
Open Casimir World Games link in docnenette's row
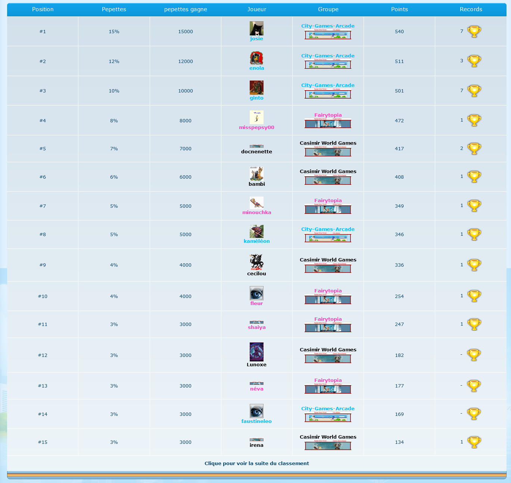(x=328, y=143)
